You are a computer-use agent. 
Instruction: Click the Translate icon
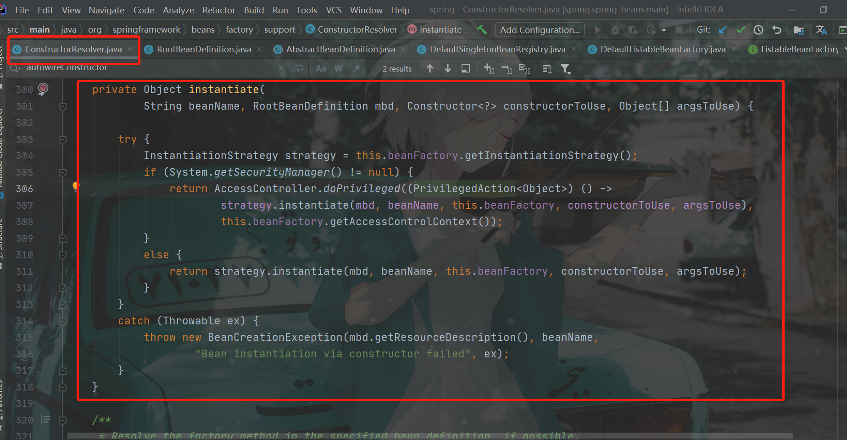(821, 30)
